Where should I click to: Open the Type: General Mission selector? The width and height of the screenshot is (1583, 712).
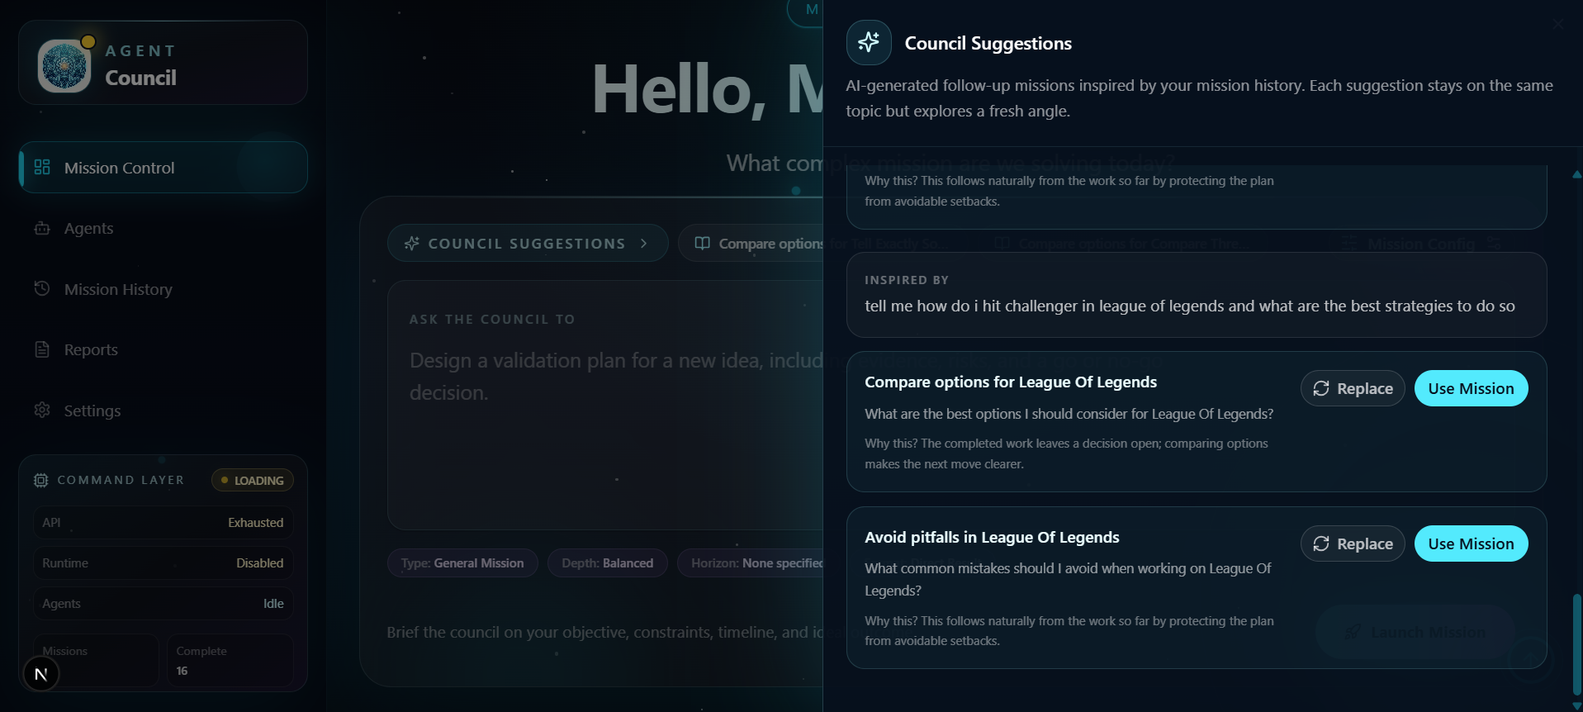coord(462,563)
